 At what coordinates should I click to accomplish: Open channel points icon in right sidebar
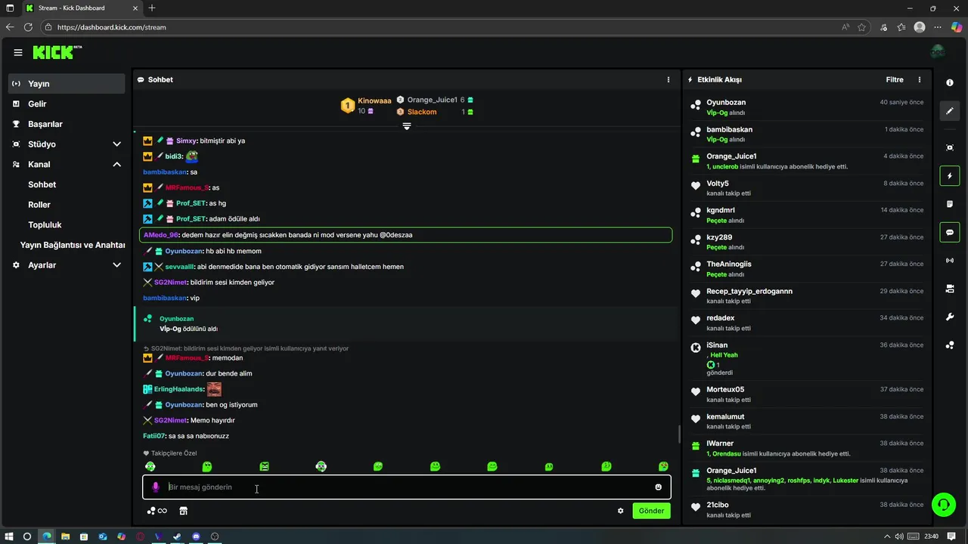pyautogui.click(x=950, y=345)
